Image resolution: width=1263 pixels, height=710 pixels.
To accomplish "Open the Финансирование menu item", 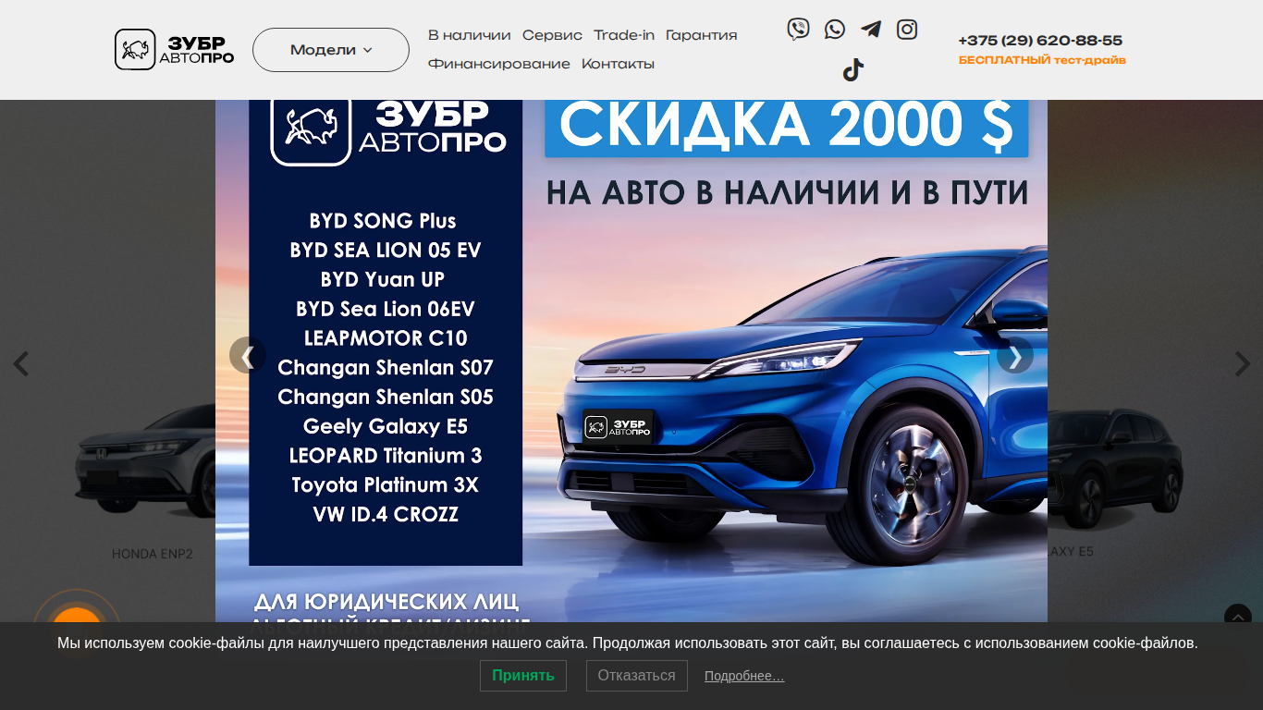I will tap(499, 64).
